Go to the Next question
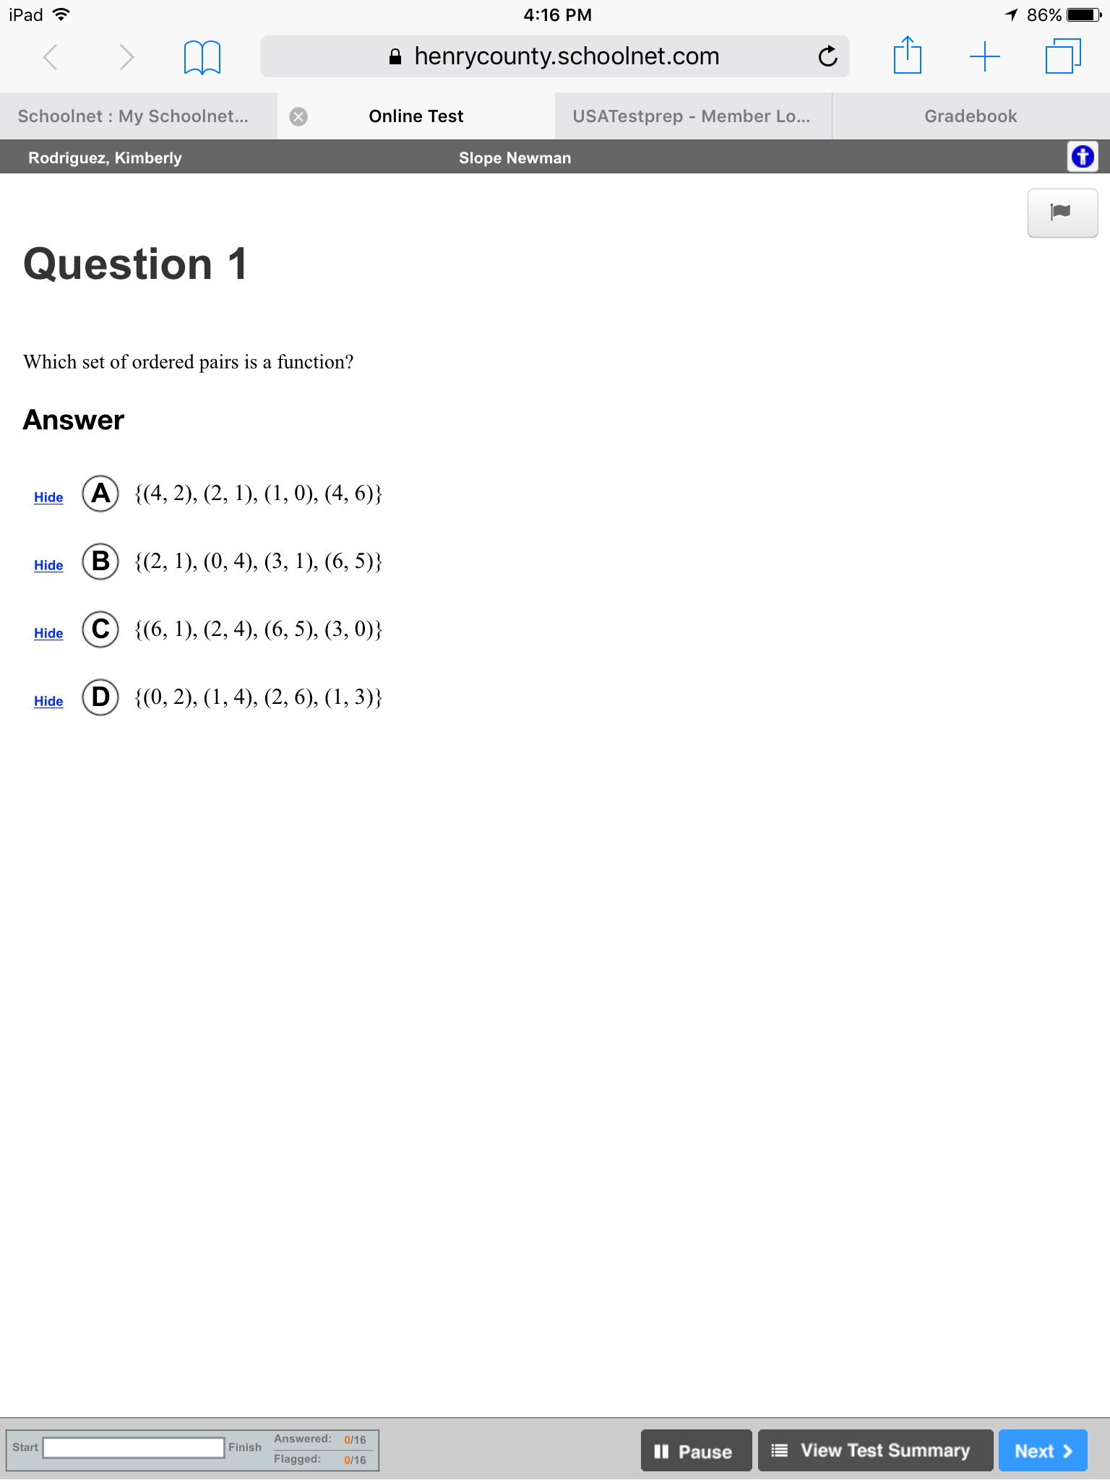 pos(1043,1450)
